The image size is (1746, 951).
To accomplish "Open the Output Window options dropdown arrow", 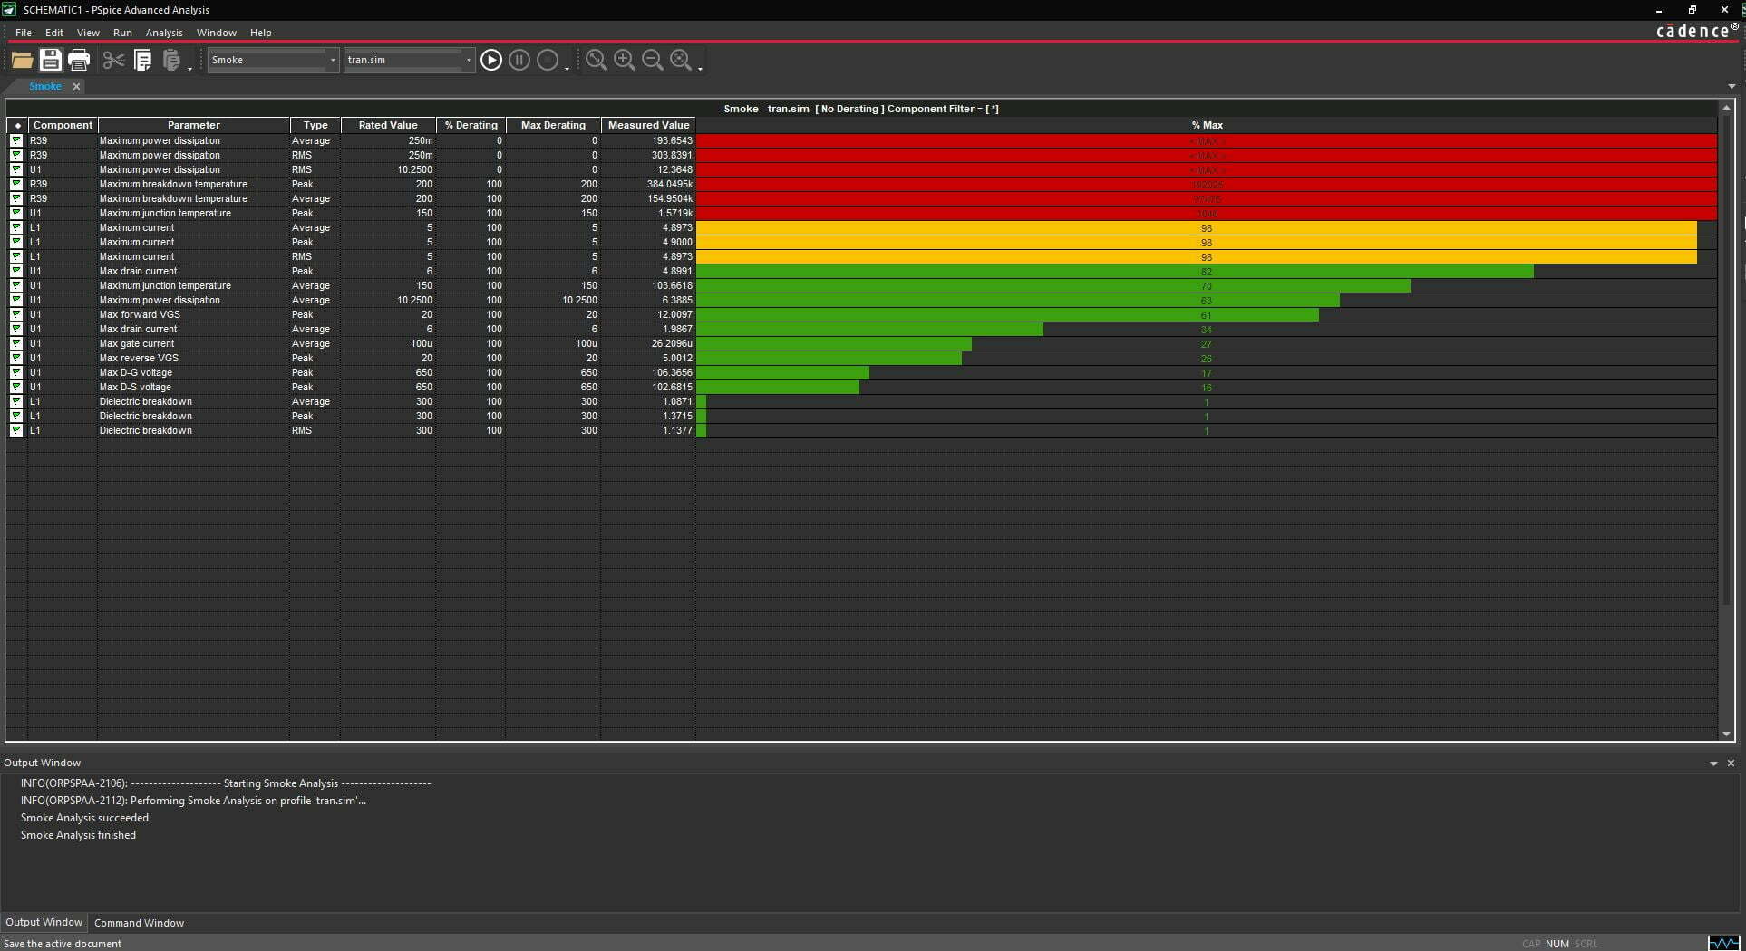I will point(1713,764).
